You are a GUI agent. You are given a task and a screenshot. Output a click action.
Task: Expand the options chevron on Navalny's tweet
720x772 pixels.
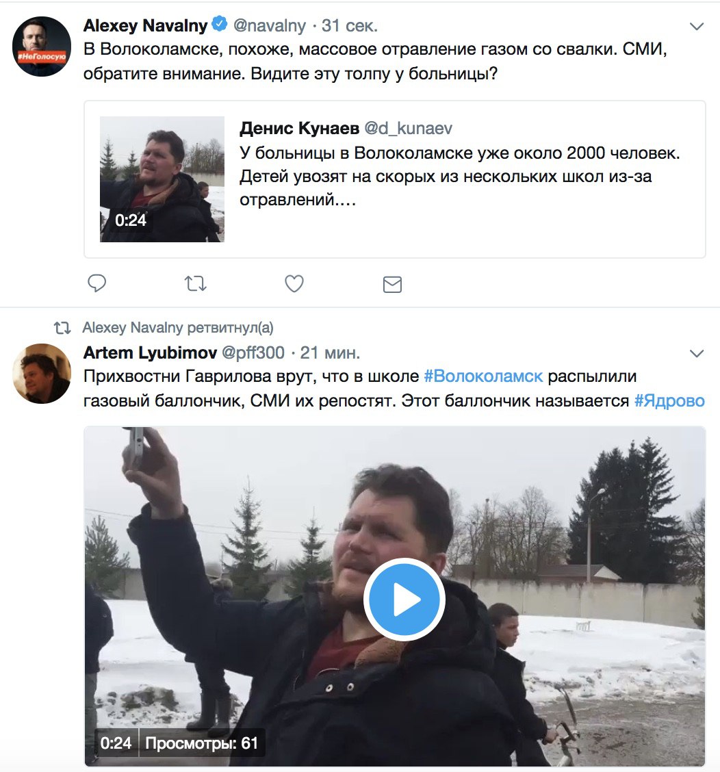coord(696,26)
